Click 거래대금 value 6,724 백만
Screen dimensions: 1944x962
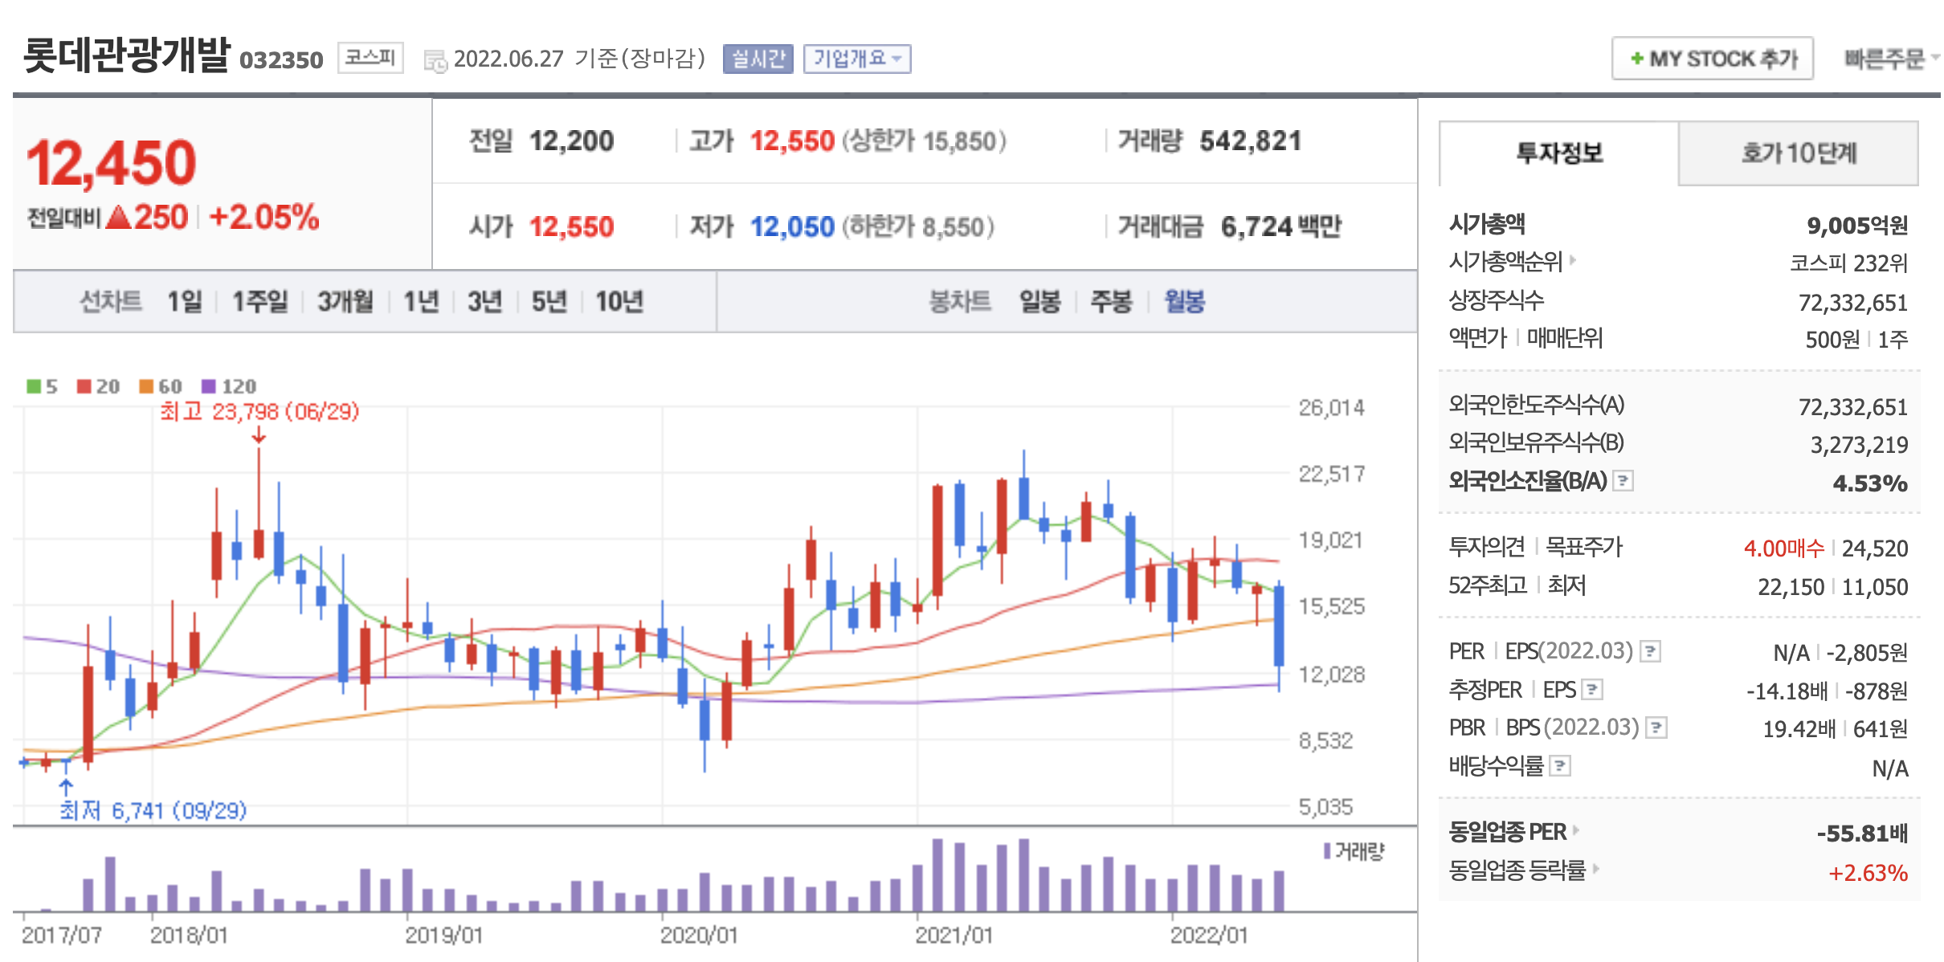coord(1280,226)
